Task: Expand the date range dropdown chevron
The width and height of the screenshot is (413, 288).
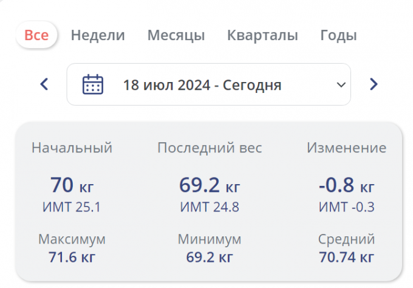Action: tap(340, 84)
